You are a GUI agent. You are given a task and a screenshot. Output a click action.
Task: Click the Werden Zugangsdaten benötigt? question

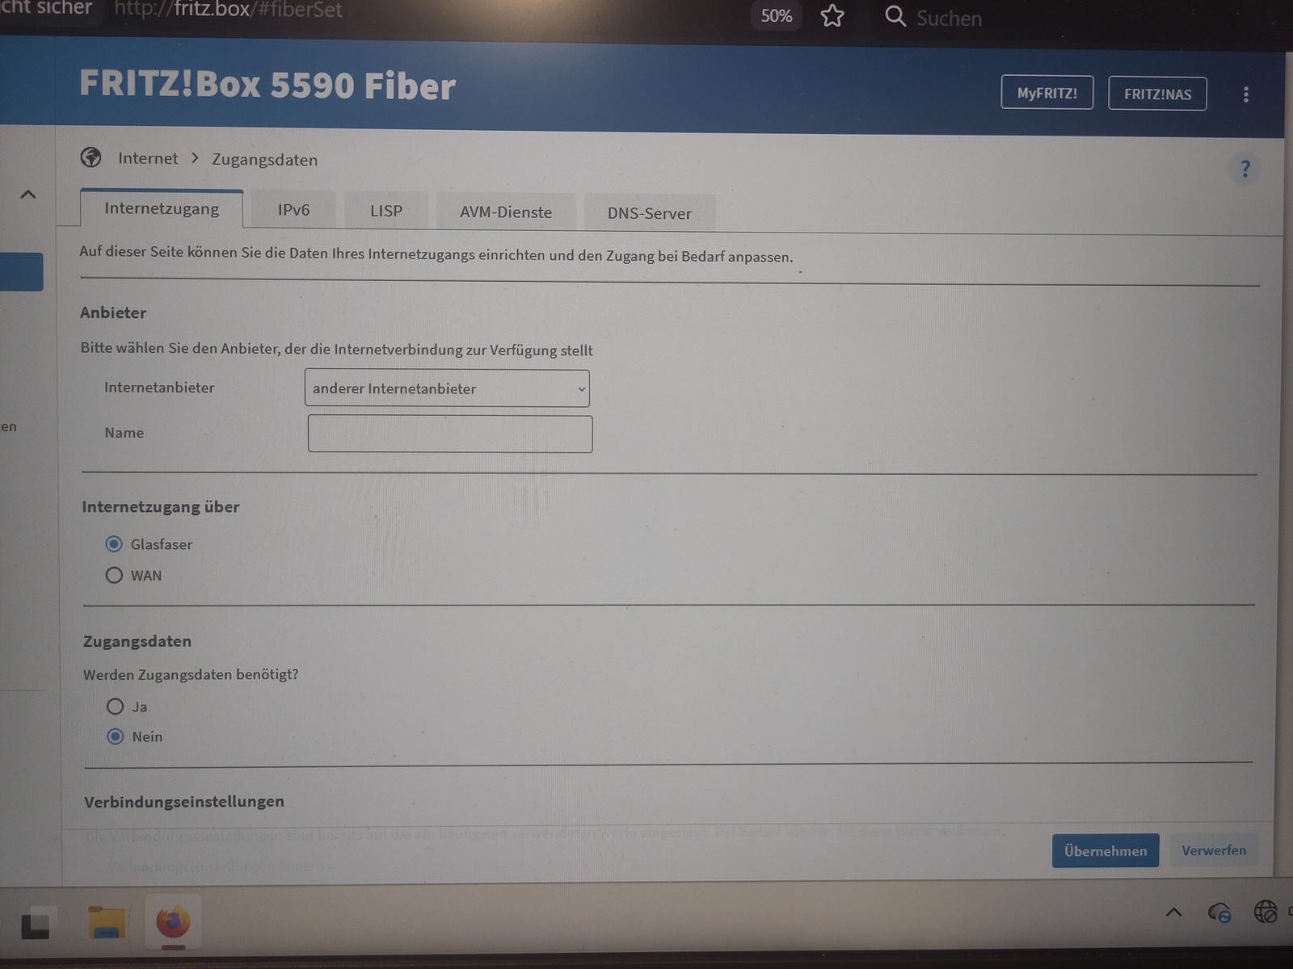[191, 674]
